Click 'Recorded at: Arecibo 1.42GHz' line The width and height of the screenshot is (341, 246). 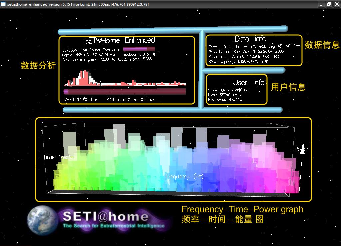click(x=244, y=56)
